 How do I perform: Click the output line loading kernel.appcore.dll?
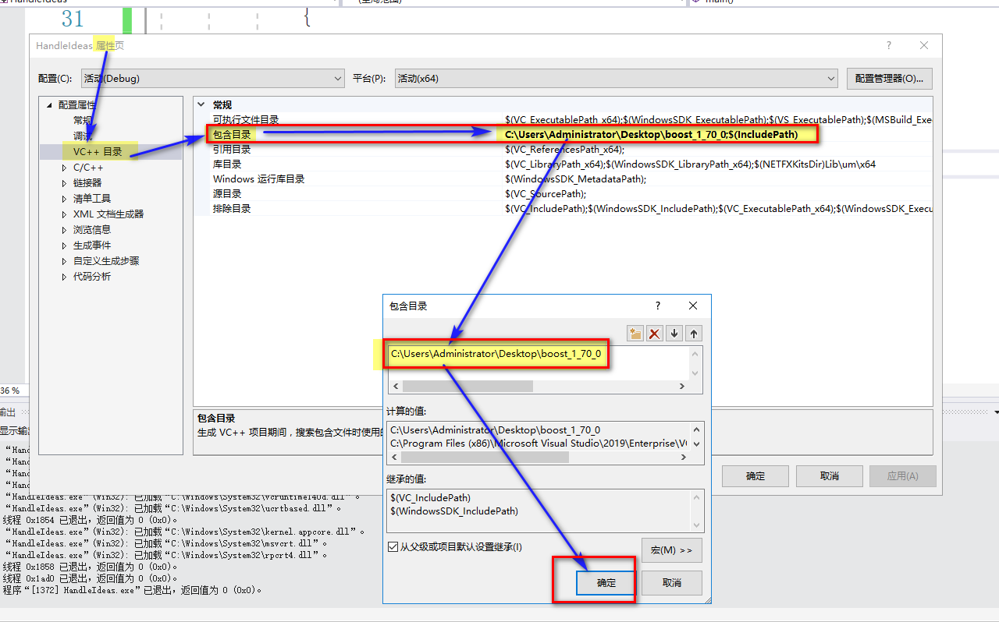pyautogui.click(x=186, y=532)
